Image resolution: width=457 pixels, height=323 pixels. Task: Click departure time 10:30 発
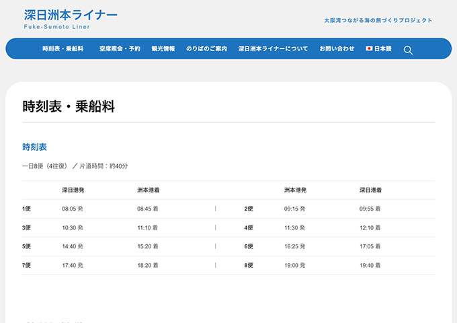point(73,227)
